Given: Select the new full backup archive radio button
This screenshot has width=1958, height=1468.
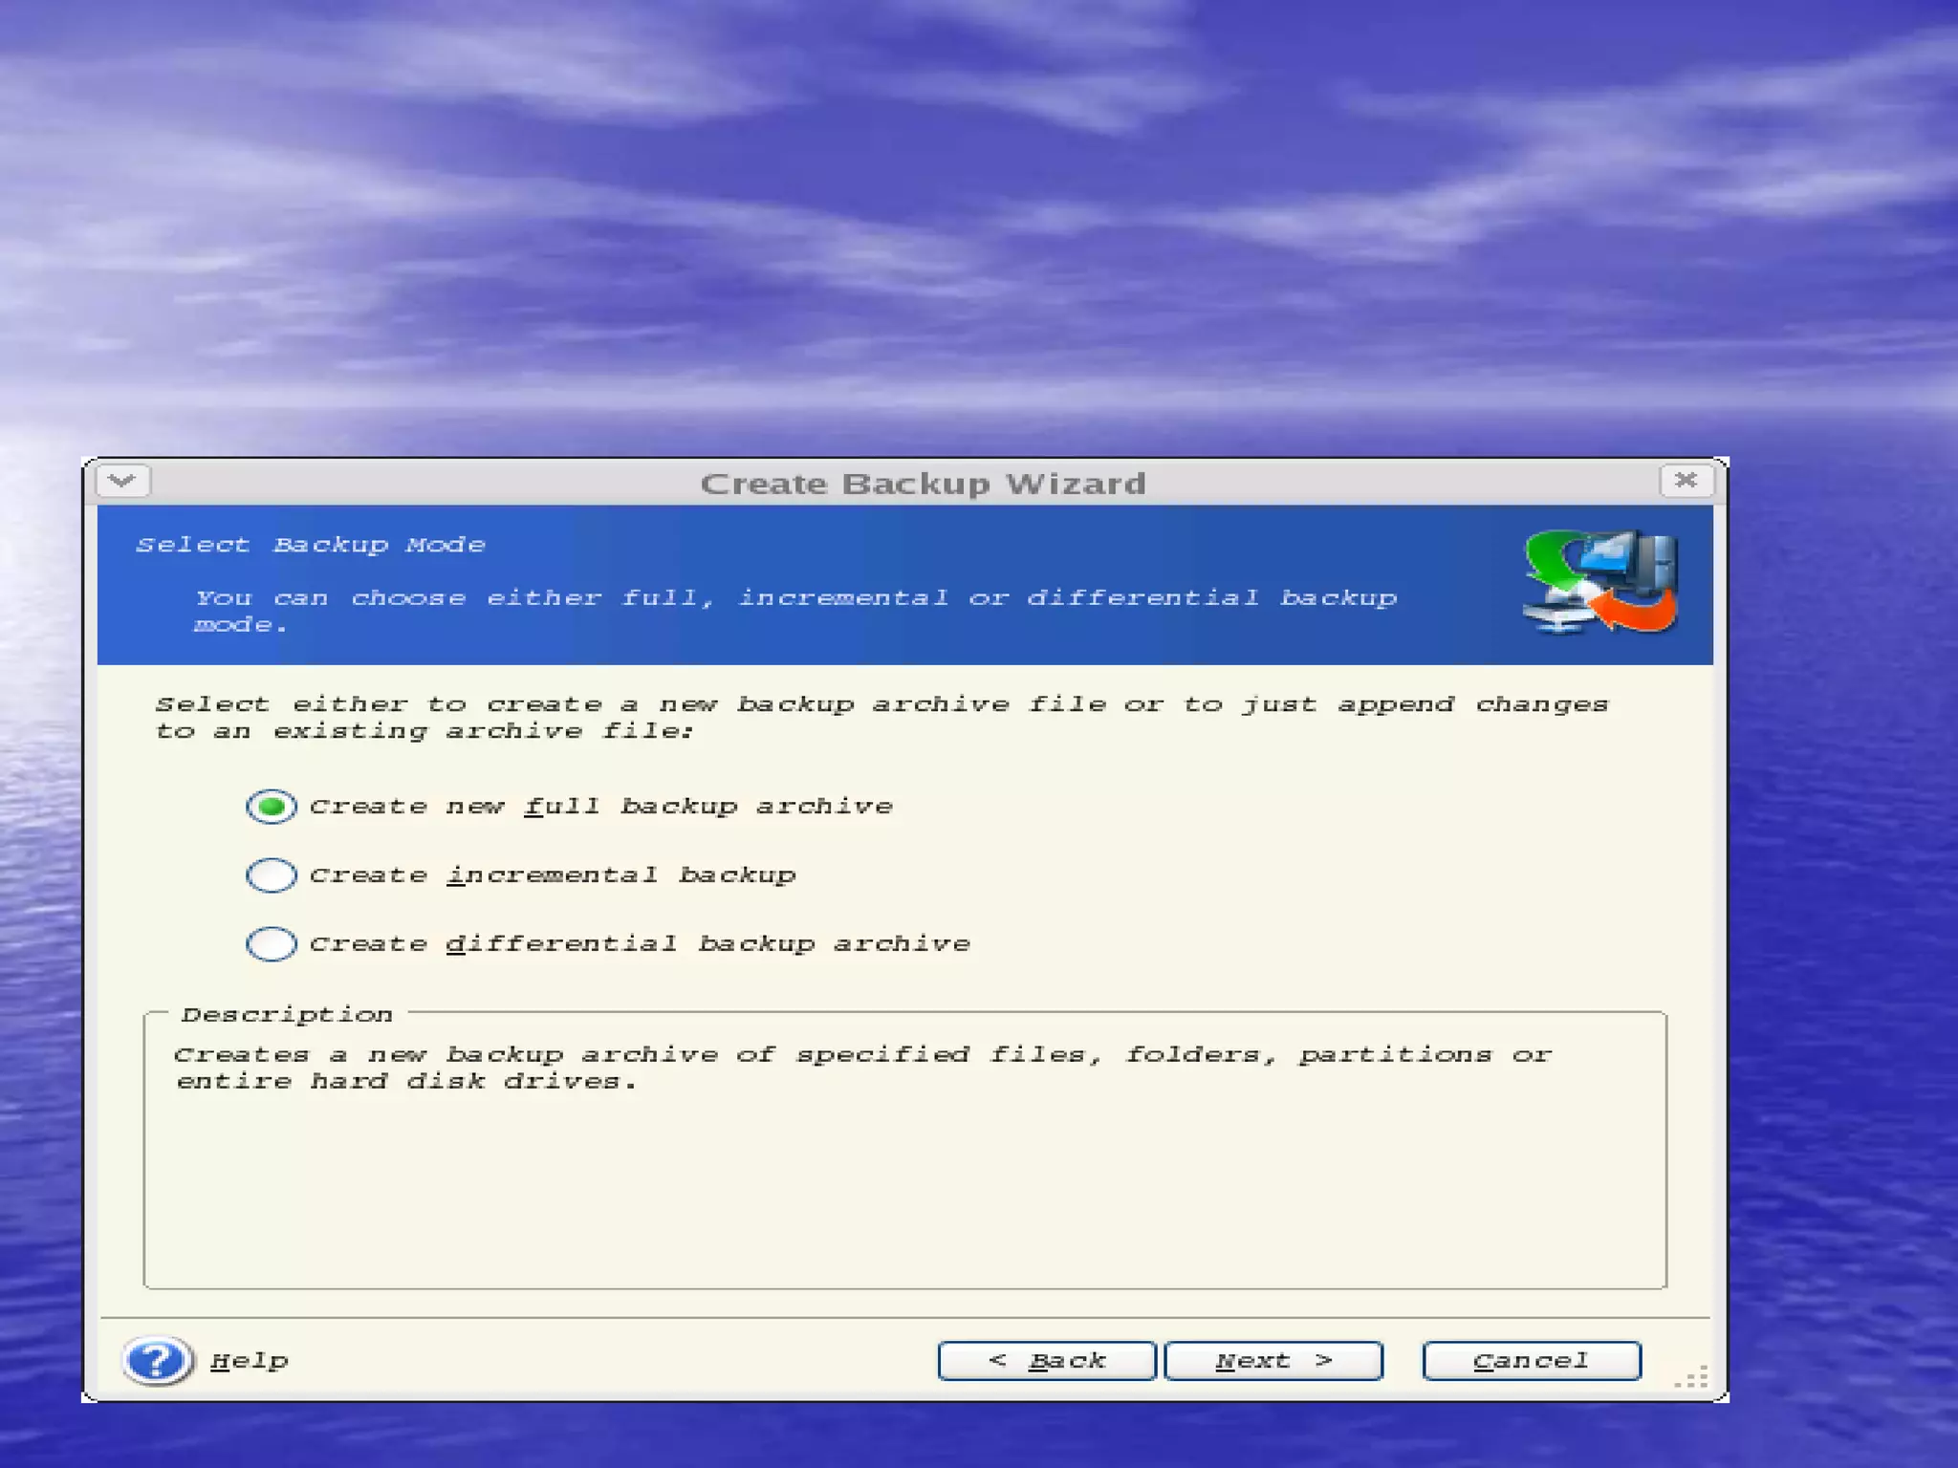Looking at the screenshot, I should point(272,807).
